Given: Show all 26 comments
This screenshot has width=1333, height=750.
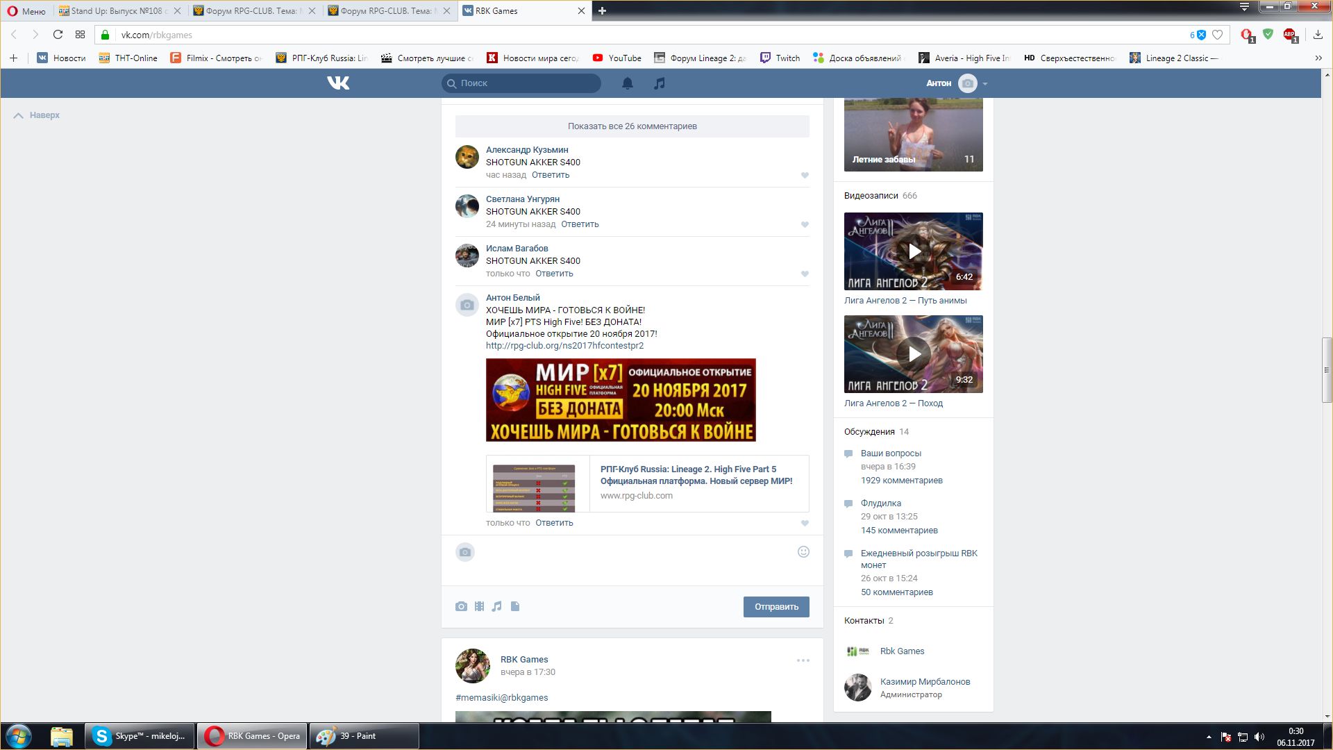Looking at the screenshot, I should click(632, 126).
